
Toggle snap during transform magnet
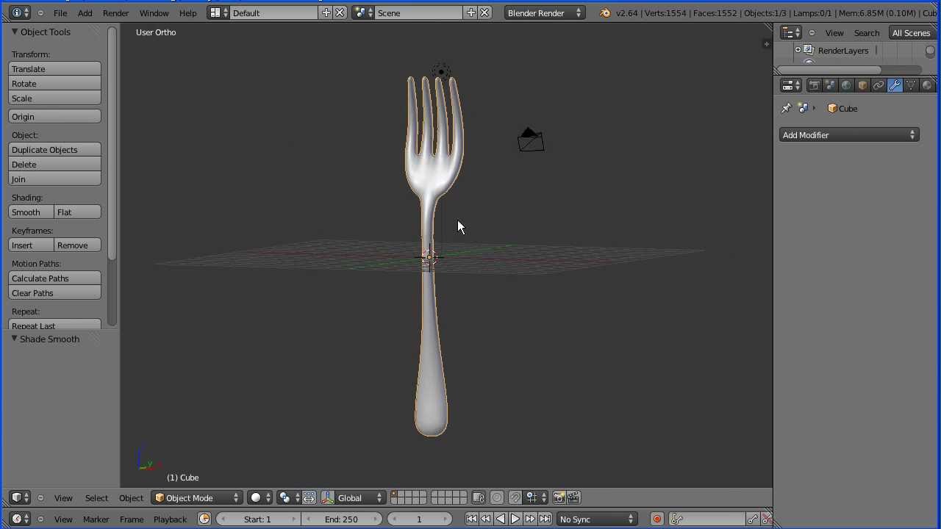(515, 498)
